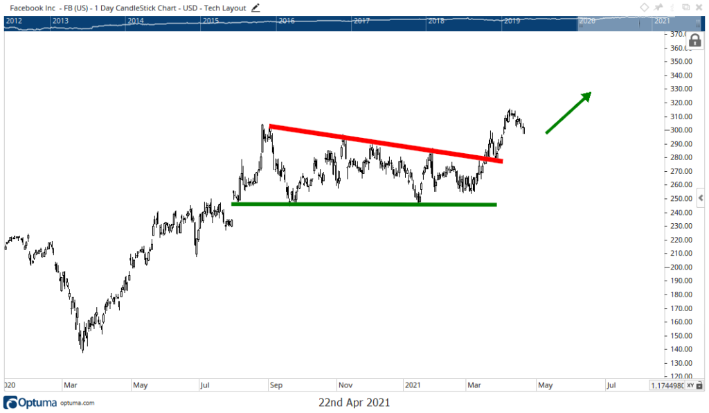Click 2021 on the overview timeline
The height and width of the screenshot is (413, 709).
pos(662,21)
